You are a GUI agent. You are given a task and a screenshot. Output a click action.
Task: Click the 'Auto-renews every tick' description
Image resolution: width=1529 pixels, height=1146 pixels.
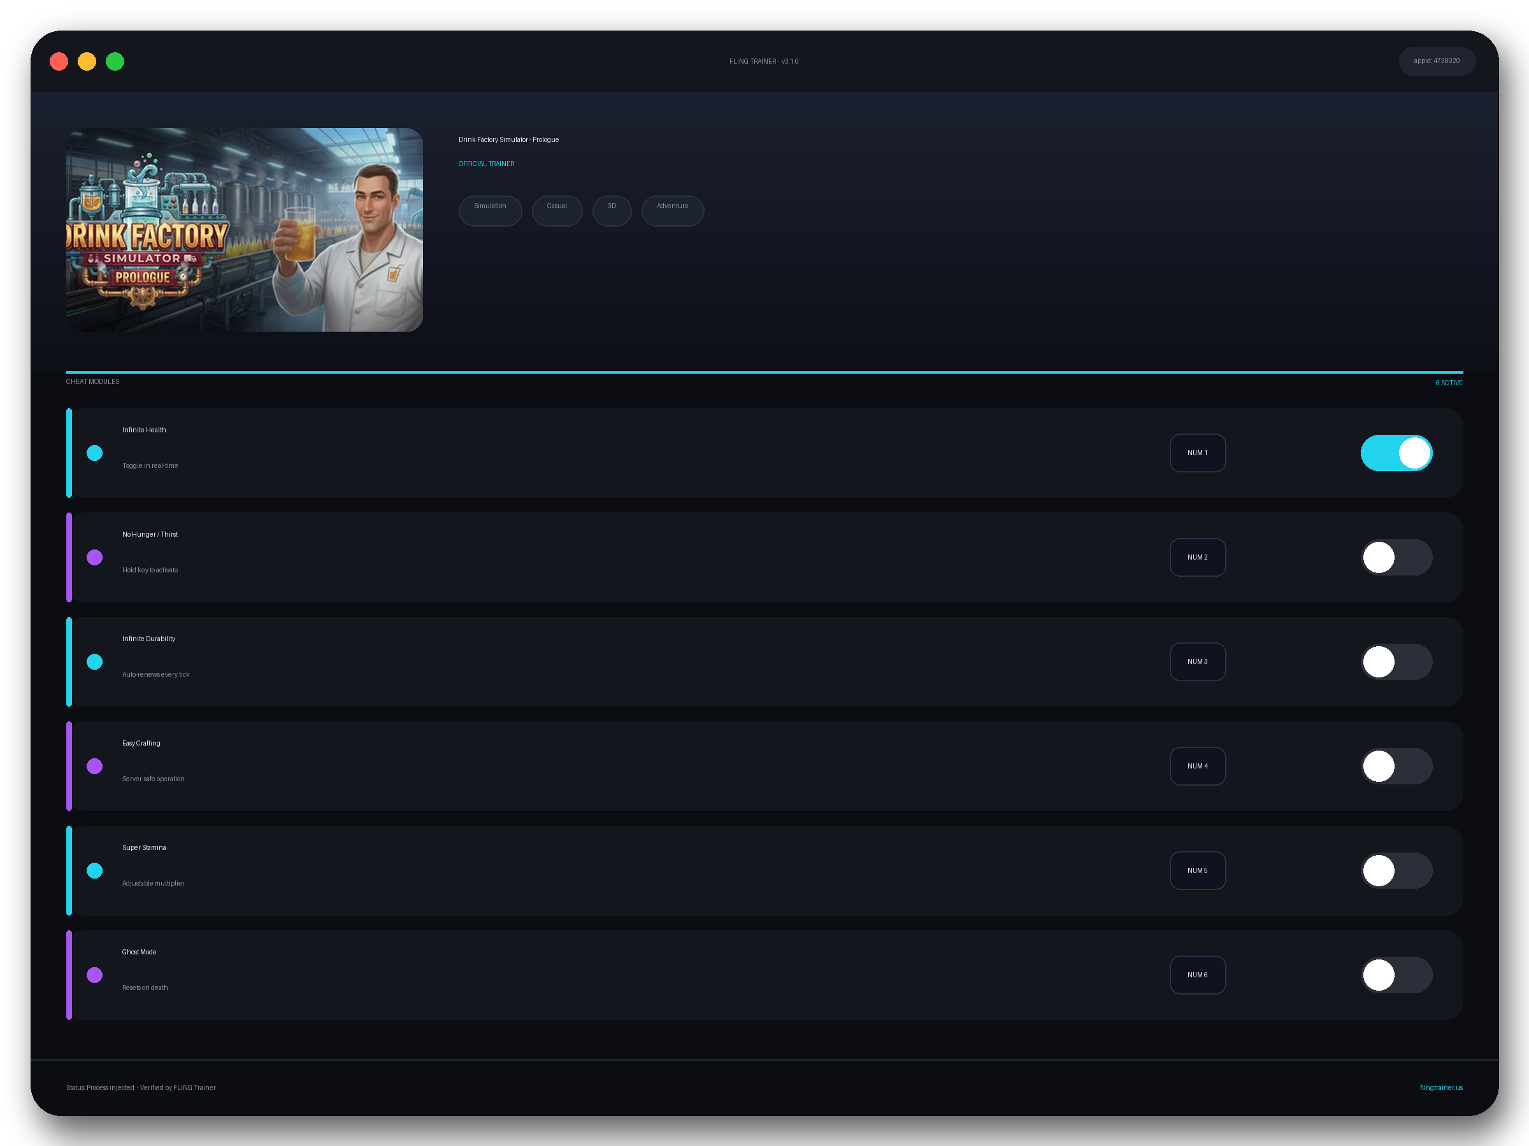click(155, 674)
